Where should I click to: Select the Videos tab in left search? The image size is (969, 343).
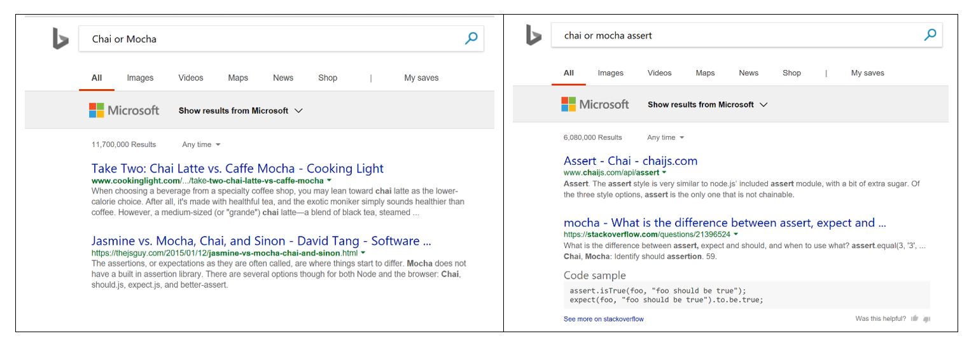coord(191,78)
